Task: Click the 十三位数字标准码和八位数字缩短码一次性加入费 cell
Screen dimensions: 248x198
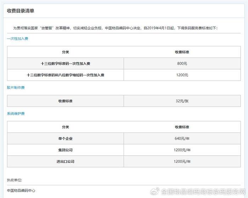Action: (66, 75)
